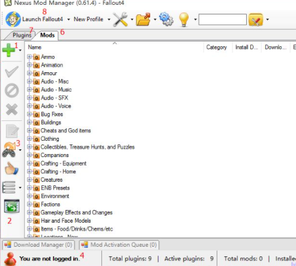This screenshot has height=266, width=296.
Task: Expand the Audio - Misc category node
Action: click(x=29, y=81)
